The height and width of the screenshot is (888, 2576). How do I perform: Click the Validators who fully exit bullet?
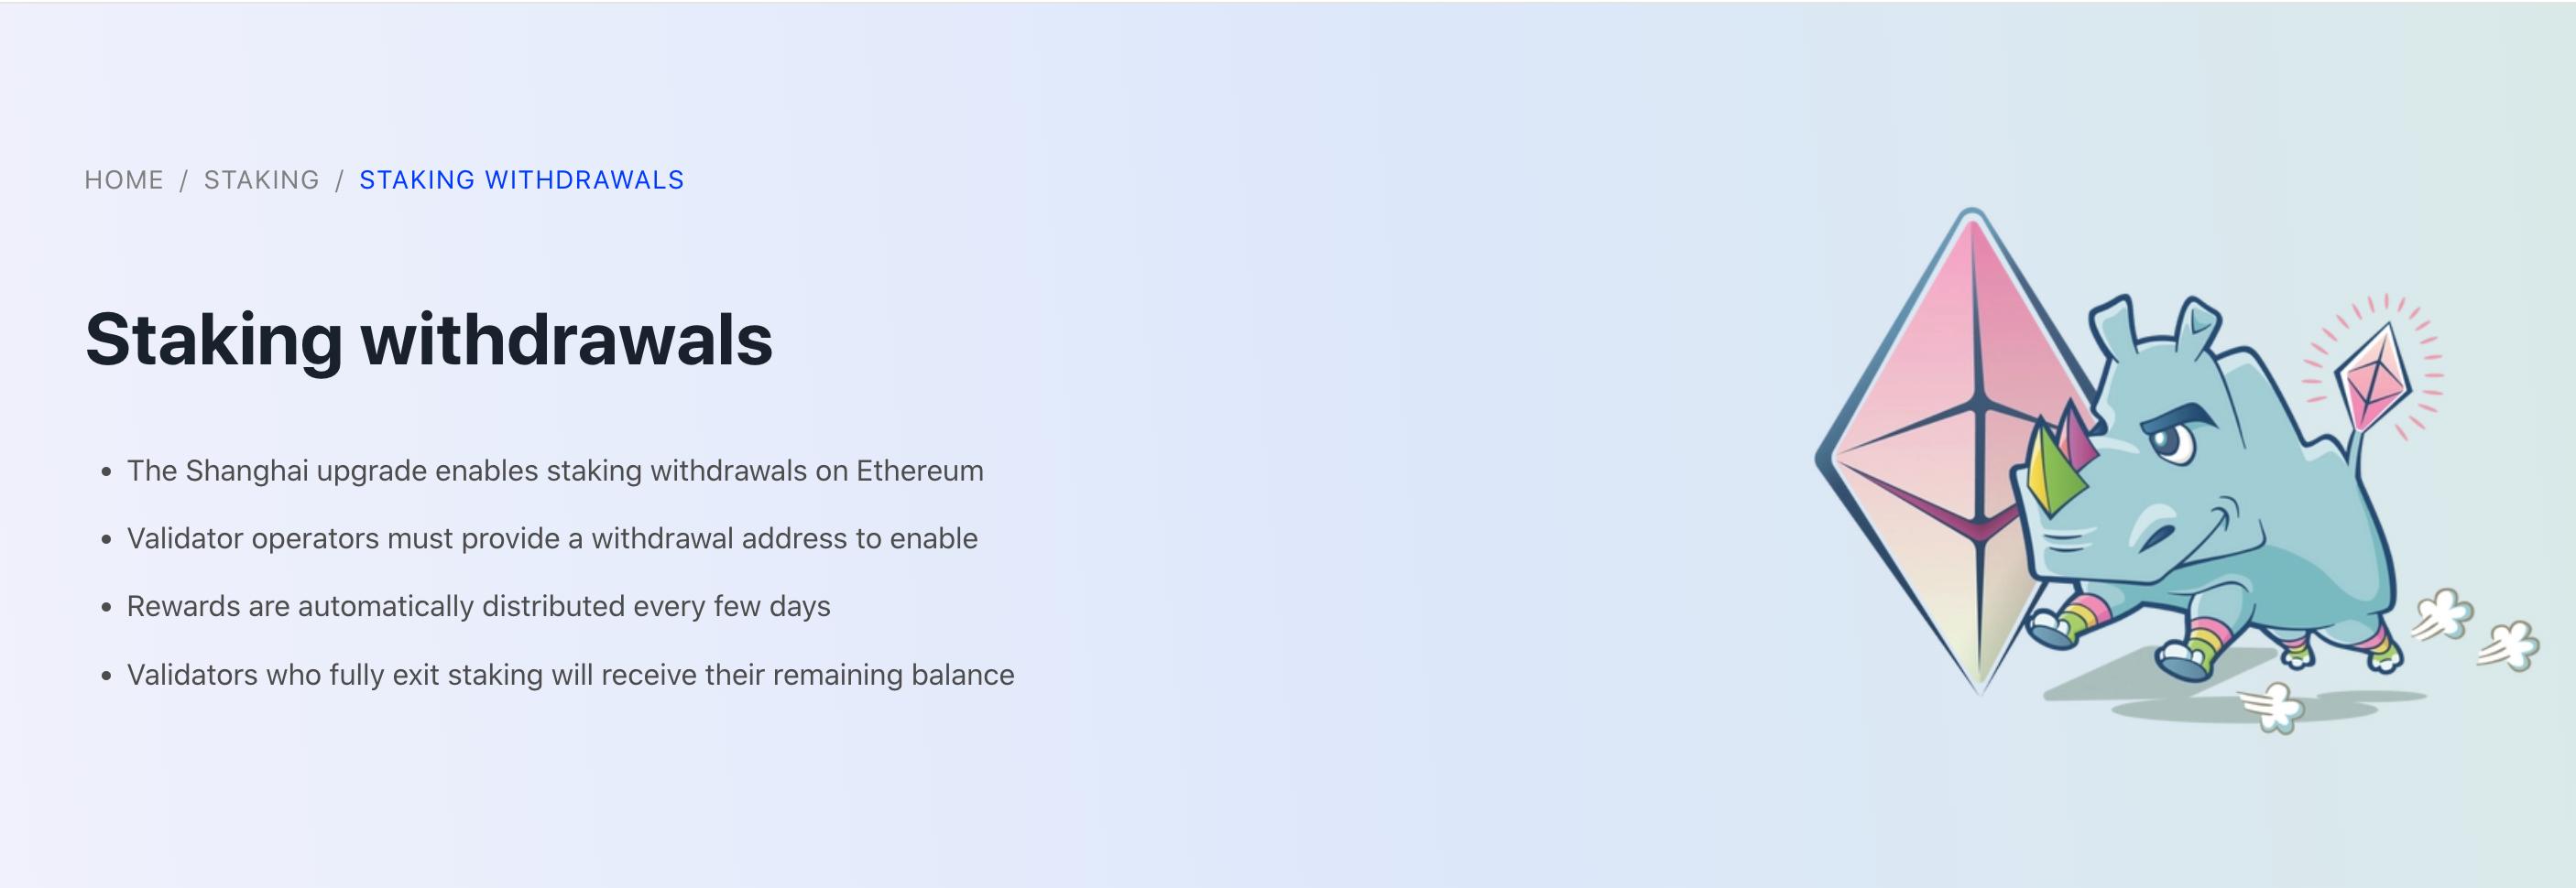point(570,676)
